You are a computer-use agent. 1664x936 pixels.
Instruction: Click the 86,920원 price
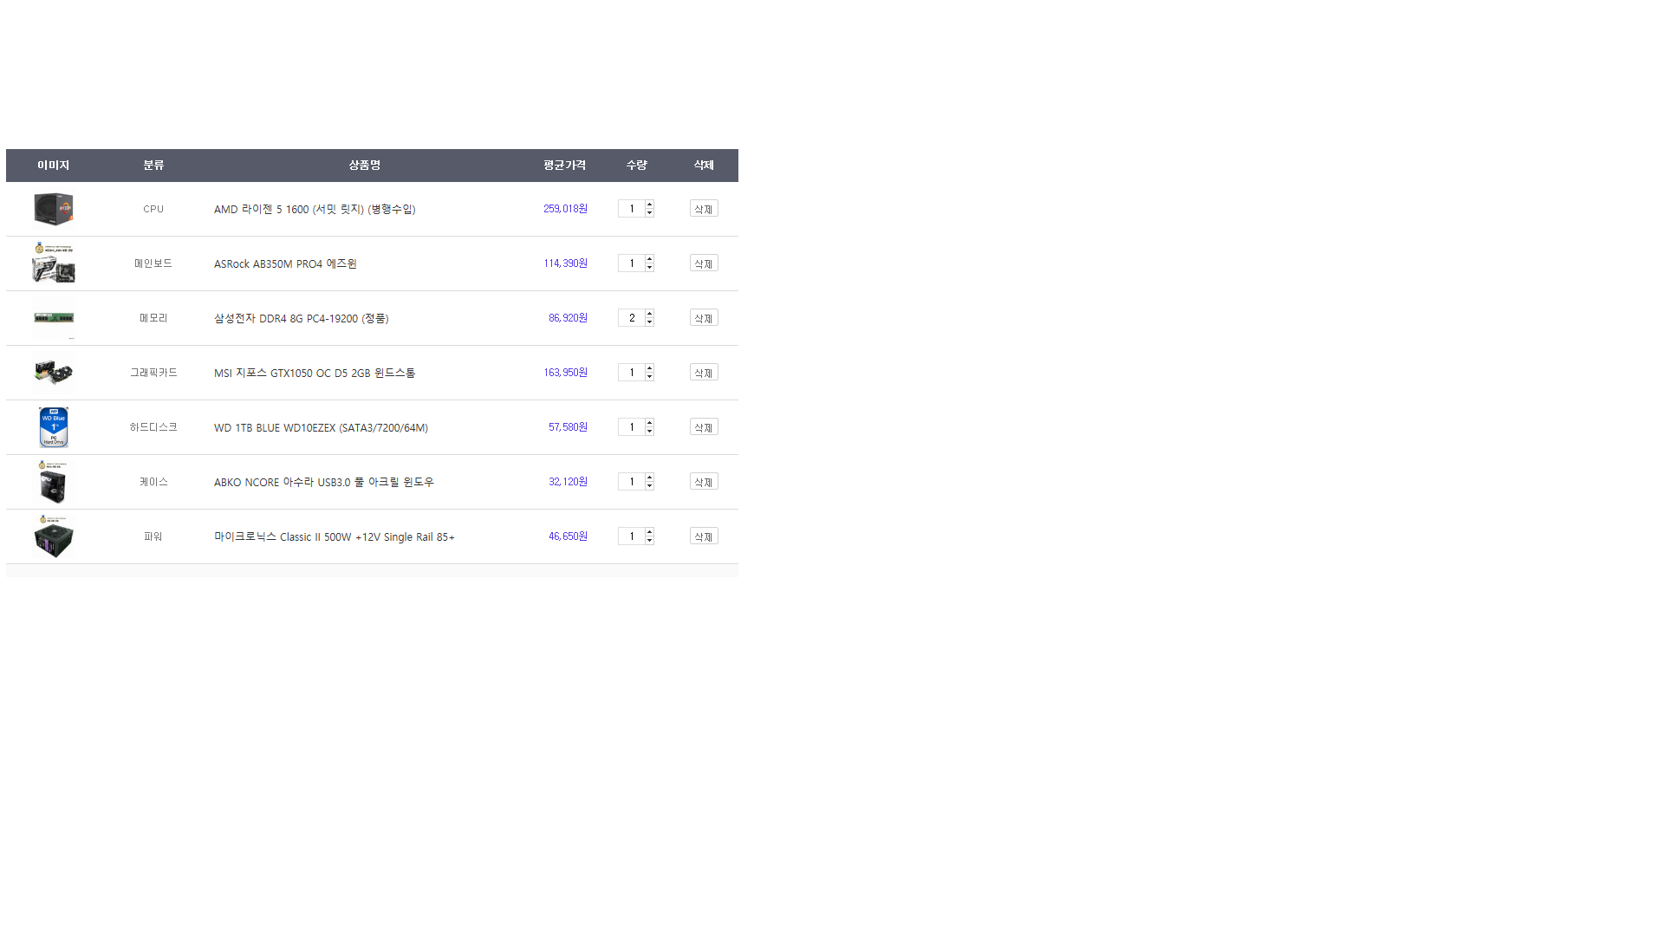click(568, 318)
